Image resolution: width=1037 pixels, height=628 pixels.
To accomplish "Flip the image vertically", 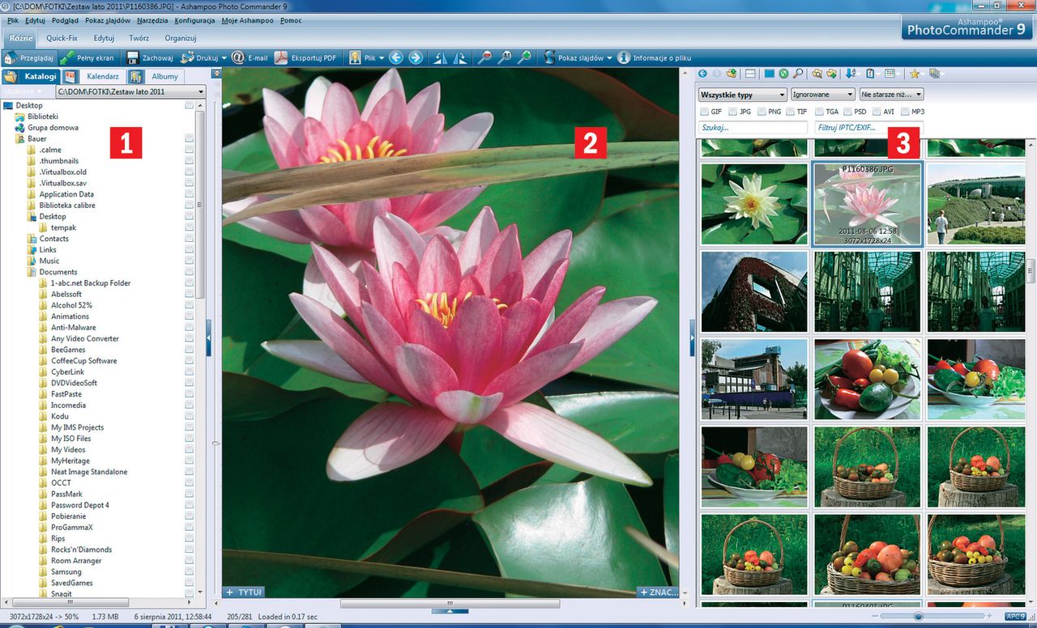I will point(460,57).
